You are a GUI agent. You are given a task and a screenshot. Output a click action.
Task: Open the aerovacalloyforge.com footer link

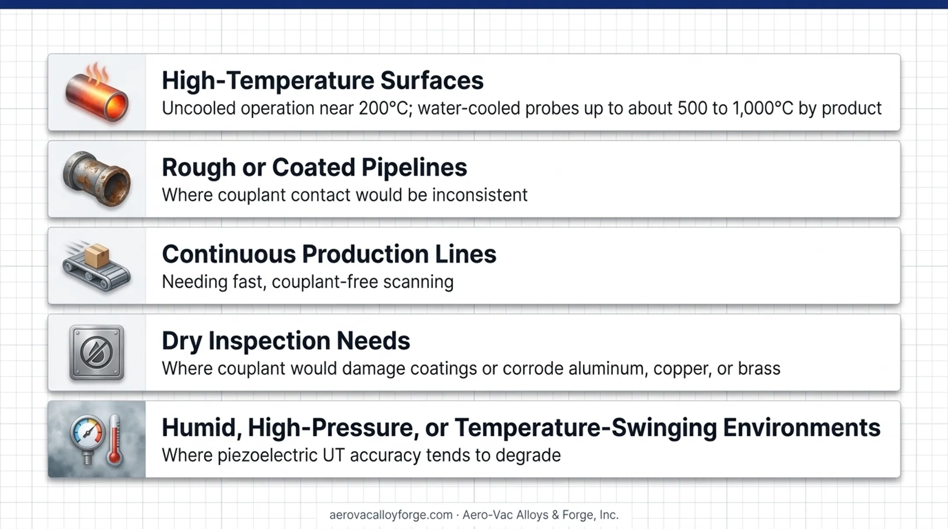[x=391, y=515]
